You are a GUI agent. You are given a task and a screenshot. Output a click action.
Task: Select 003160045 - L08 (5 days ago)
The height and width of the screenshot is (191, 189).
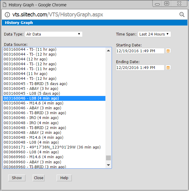(54, 94)
